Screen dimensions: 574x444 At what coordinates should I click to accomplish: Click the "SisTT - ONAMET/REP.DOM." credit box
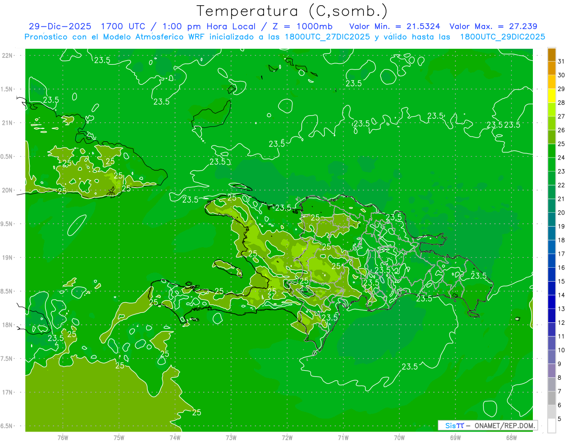coord(488,425)
